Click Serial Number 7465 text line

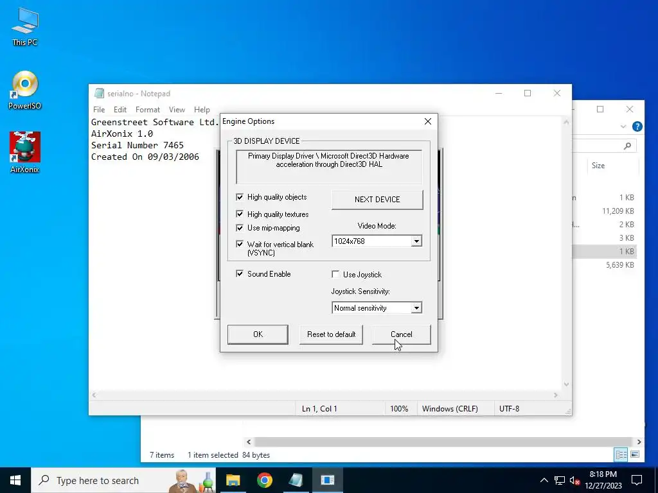[138, 145]
